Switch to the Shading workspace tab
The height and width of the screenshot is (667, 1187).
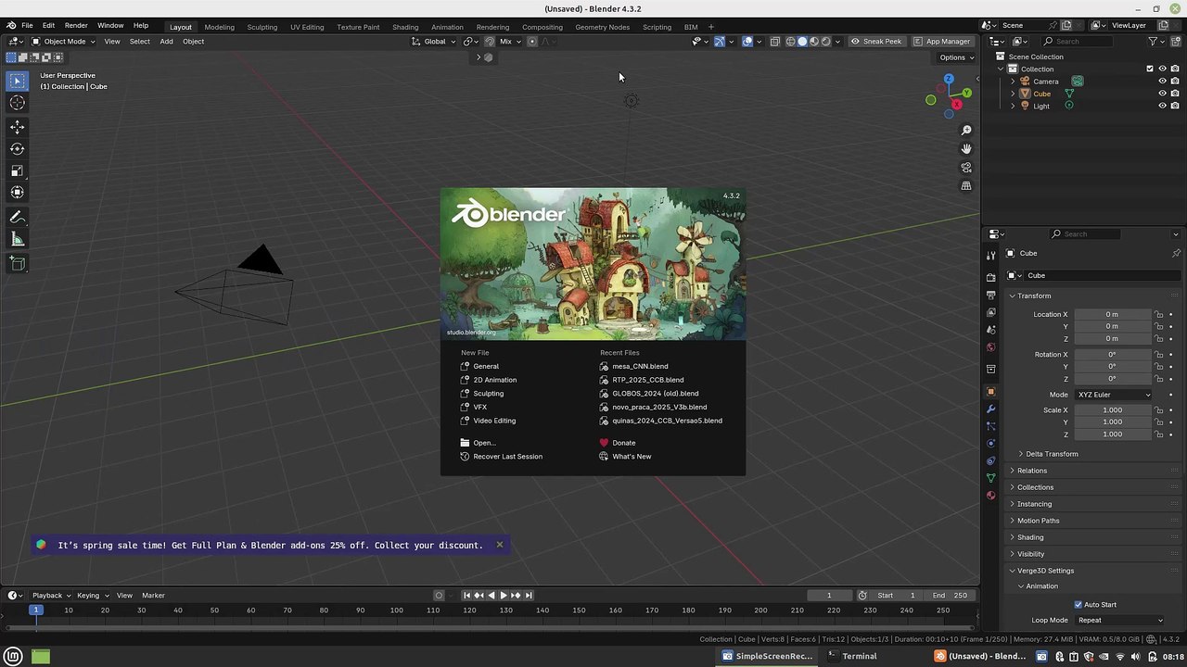point(405,27)
